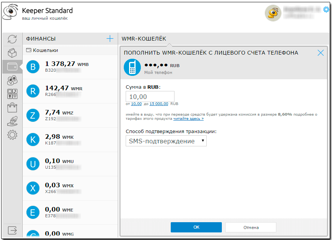Open the hand-with-coins loans icon
The width and height of the screenshot is (332, 240).
click(x=12, y=121)
